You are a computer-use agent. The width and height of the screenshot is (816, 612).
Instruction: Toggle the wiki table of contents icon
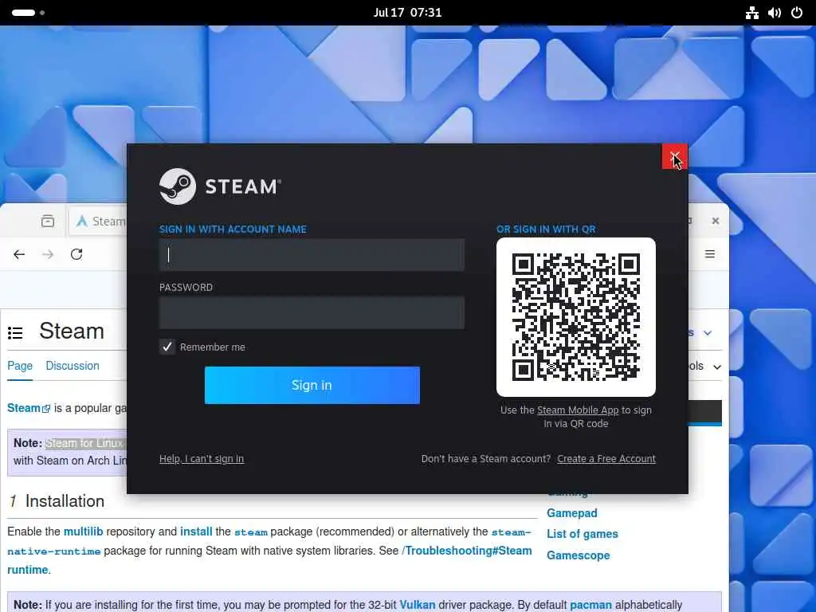(15, 332)
